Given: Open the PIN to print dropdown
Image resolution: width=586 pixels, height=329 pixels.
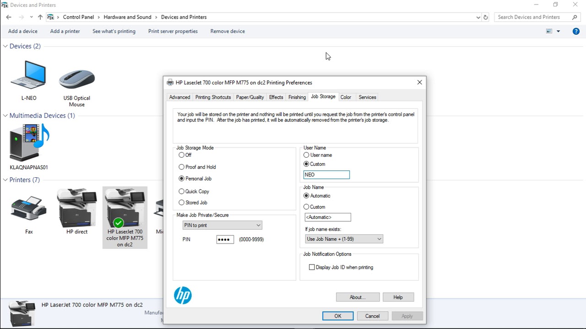Looking at the screenshot, I should [222, 225].
